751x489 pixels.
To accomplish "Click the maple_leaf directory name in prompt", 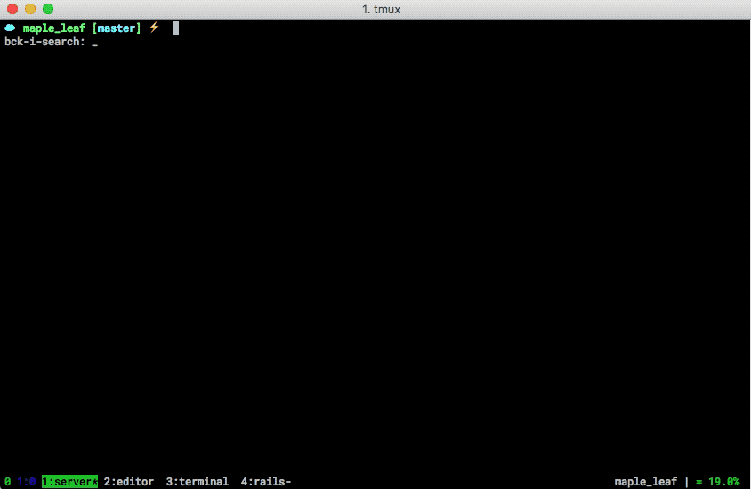I will click(x=54, y=28).
